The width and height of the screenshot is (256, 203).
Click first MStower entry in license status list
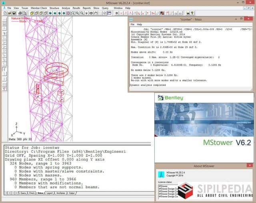(x=163, y=186)
